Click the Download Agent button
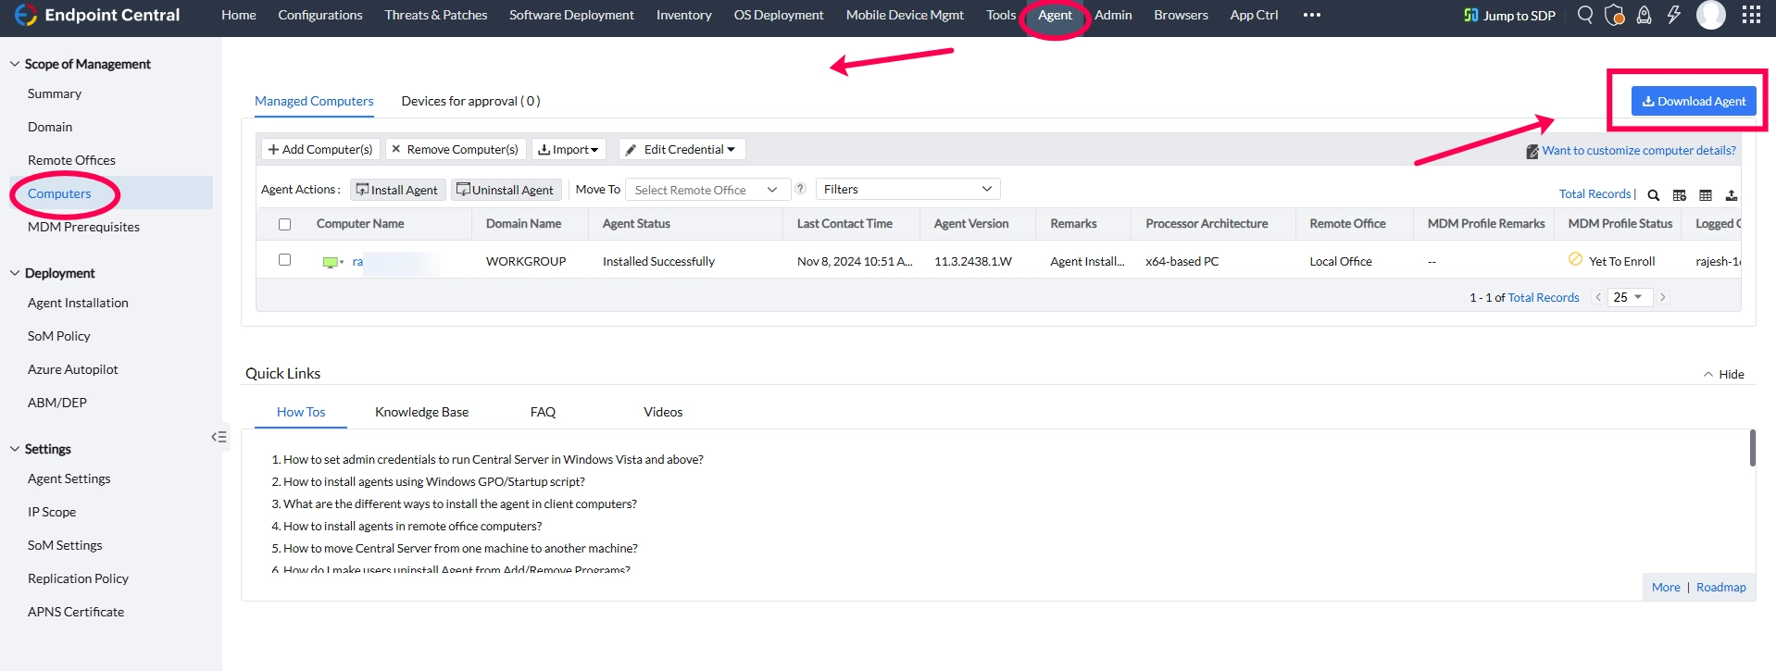Image resolution: width=1776 pixels, height=671 pixels. [1694, 101]
